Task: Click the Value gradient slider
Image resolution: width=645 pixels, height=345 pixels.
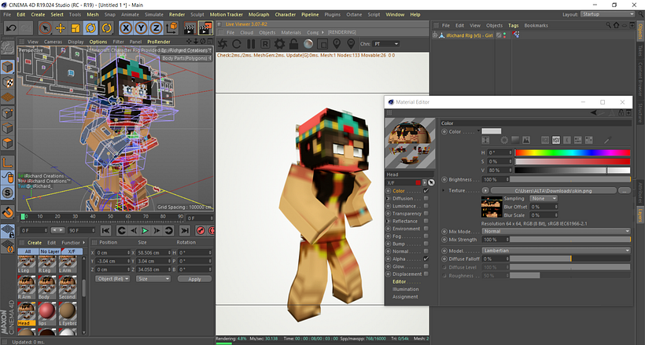Action: click(572, 170)
